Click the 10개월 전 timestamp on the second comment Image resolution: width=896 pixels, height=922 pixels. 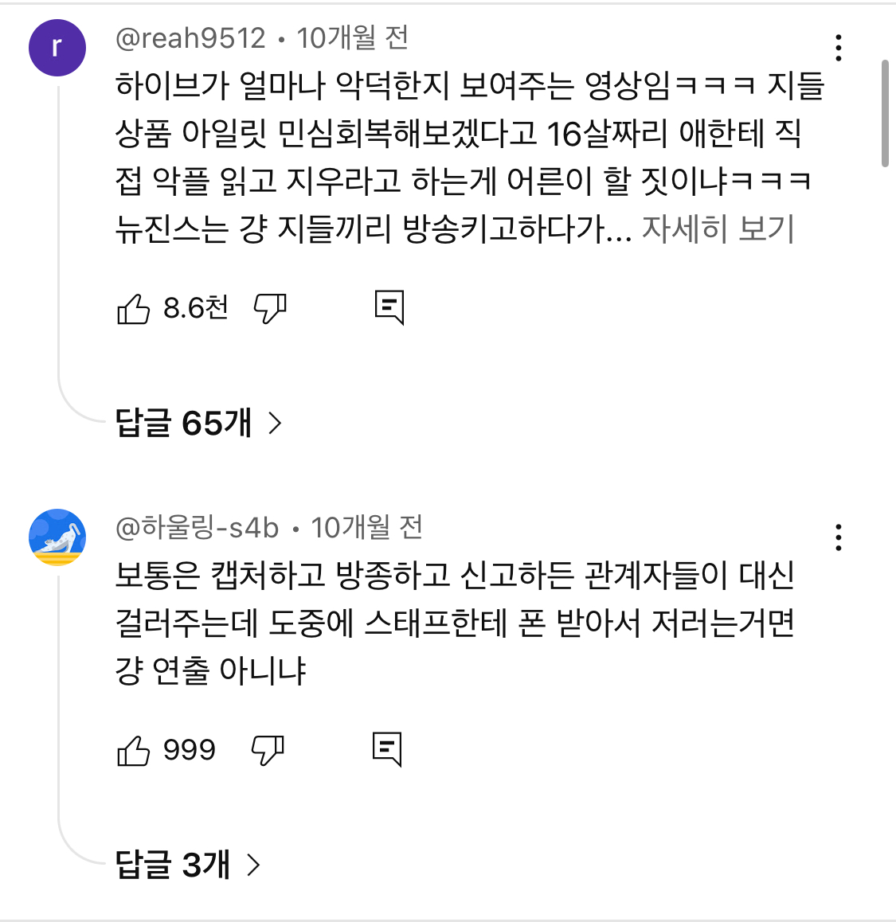pyautogui.click(x=366, y=527)
